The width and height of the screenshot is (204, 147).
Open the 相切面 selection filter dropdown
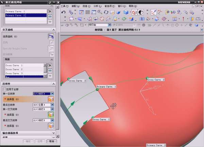pos(109,25)
